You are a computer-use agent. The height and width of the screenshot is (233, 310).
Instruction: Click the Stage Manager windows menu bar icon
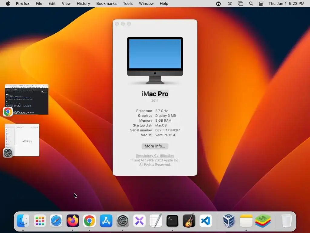click(x=240, y=4)
